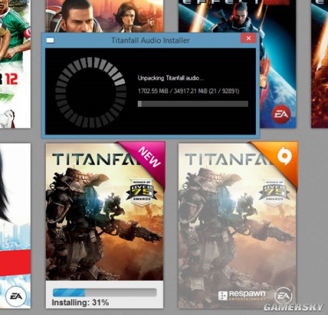Select the FIFA Soccer 12 game tile
The width and height of the screenshot is (328, 315).
tap(15, 64)
